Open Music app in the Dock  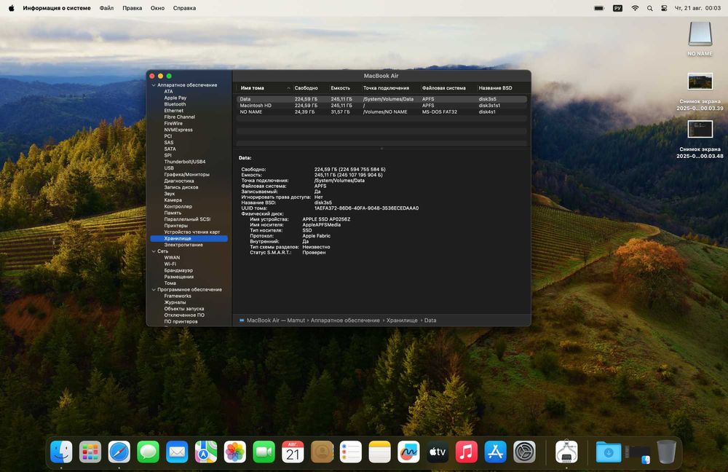(467, 452)
